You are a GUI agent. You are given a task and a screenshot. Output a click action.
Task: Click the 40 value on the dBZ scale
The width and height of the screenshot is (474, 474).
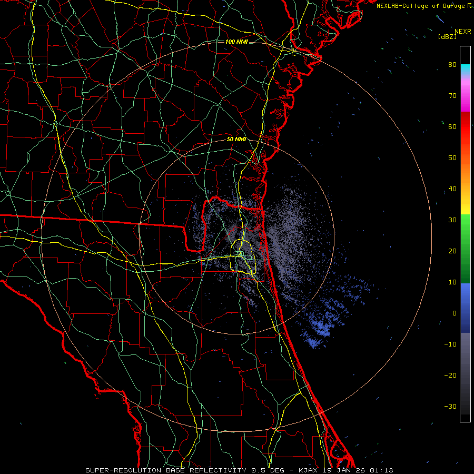[452, 189]
